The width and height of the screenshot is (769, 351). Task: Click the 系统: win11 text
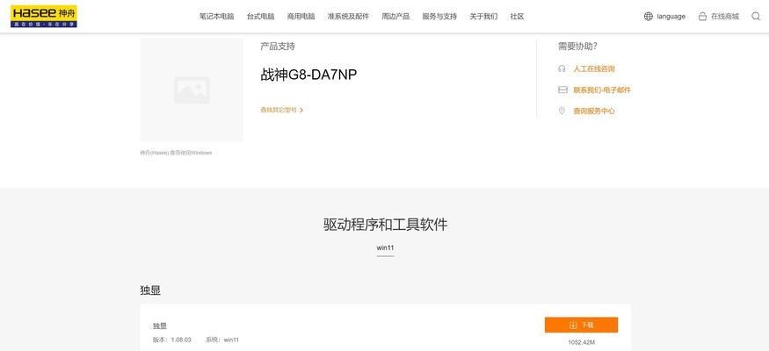click(x=222, y=340)
